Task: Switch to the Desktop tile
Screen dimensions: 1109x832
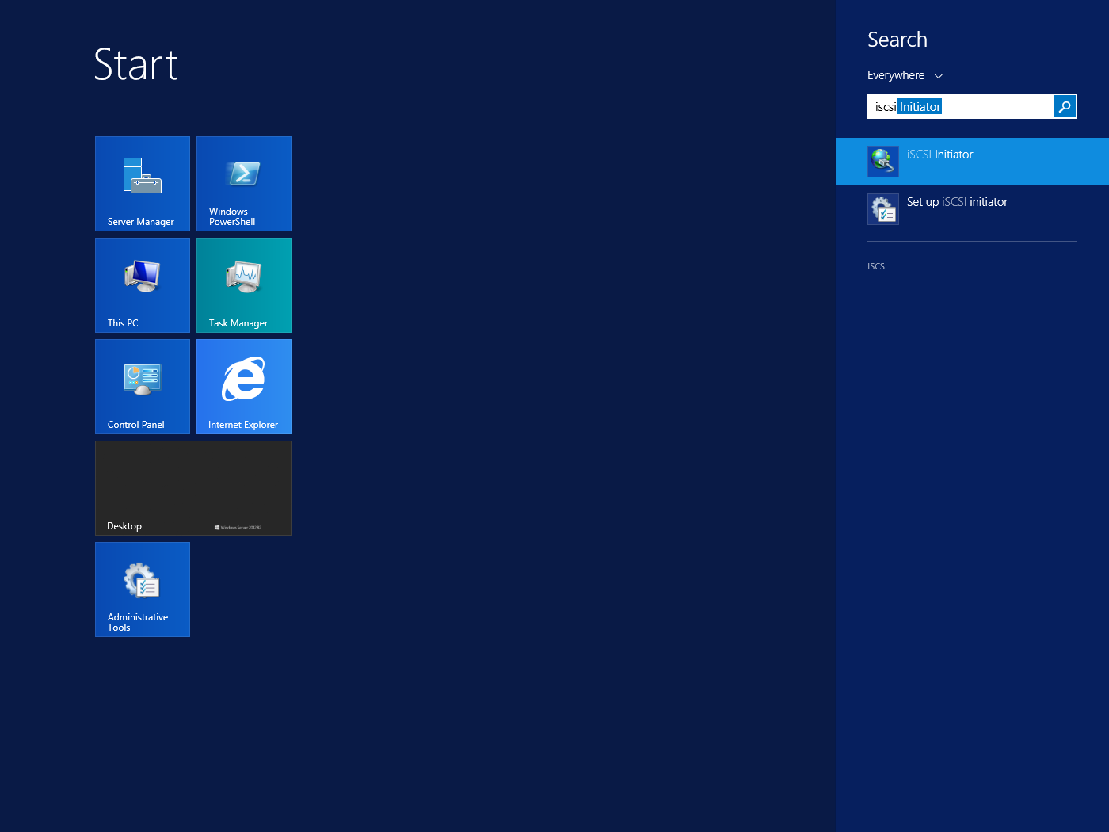Action: click(x=193, y=488)
